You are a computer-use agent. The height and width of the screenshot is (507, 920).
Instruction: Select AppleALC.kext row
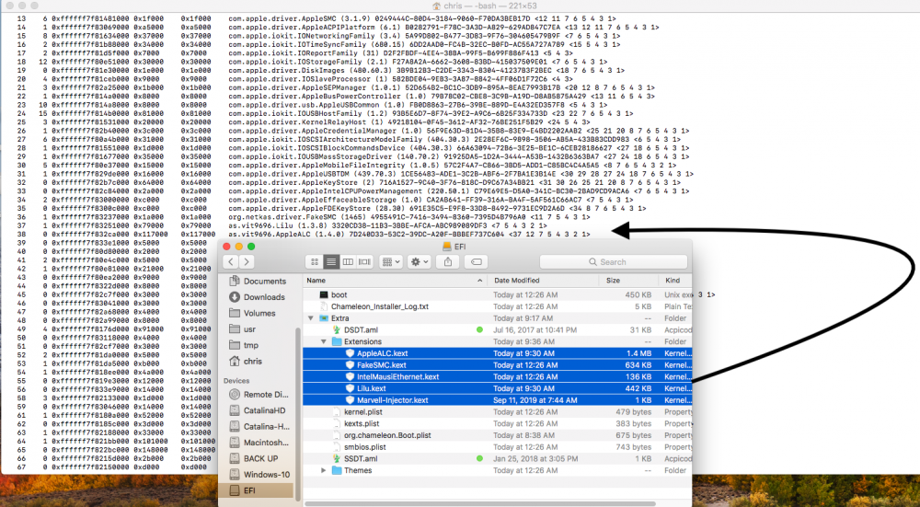(x=498, y=353)
